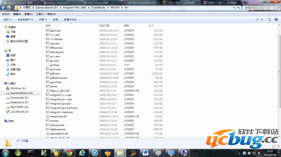This screenshot has width=281, height=157.
Task: Navigate to Program Files (x86) breadcrumb
Action: coord(75,7)
